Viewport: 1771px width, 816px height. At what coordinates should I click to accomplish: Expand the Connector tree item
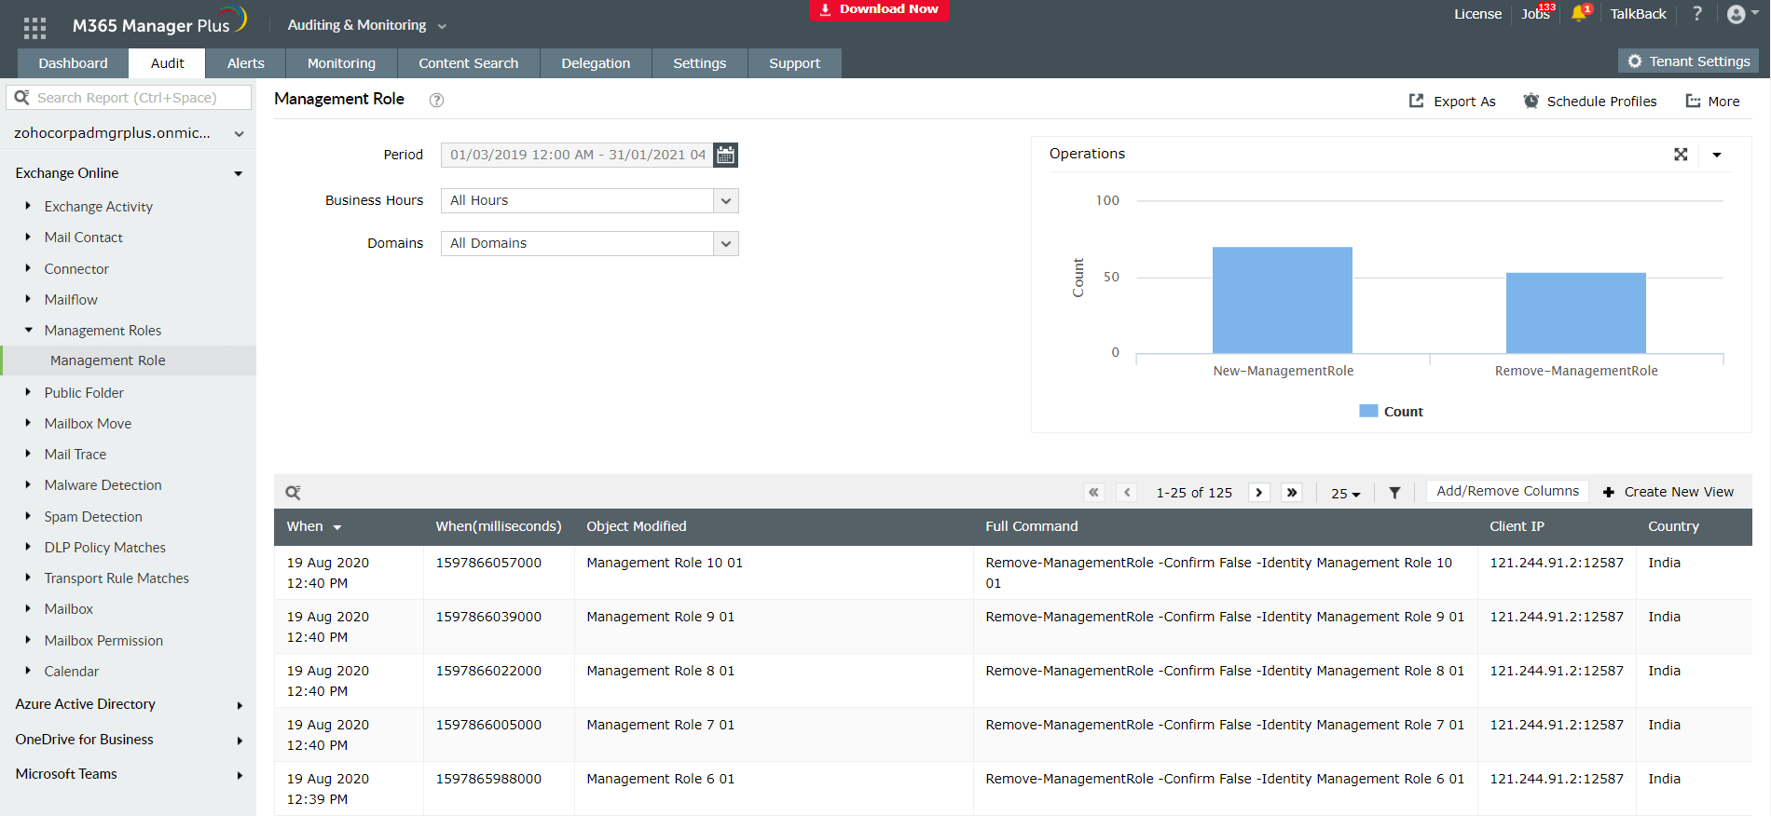(x=28, y=268)
